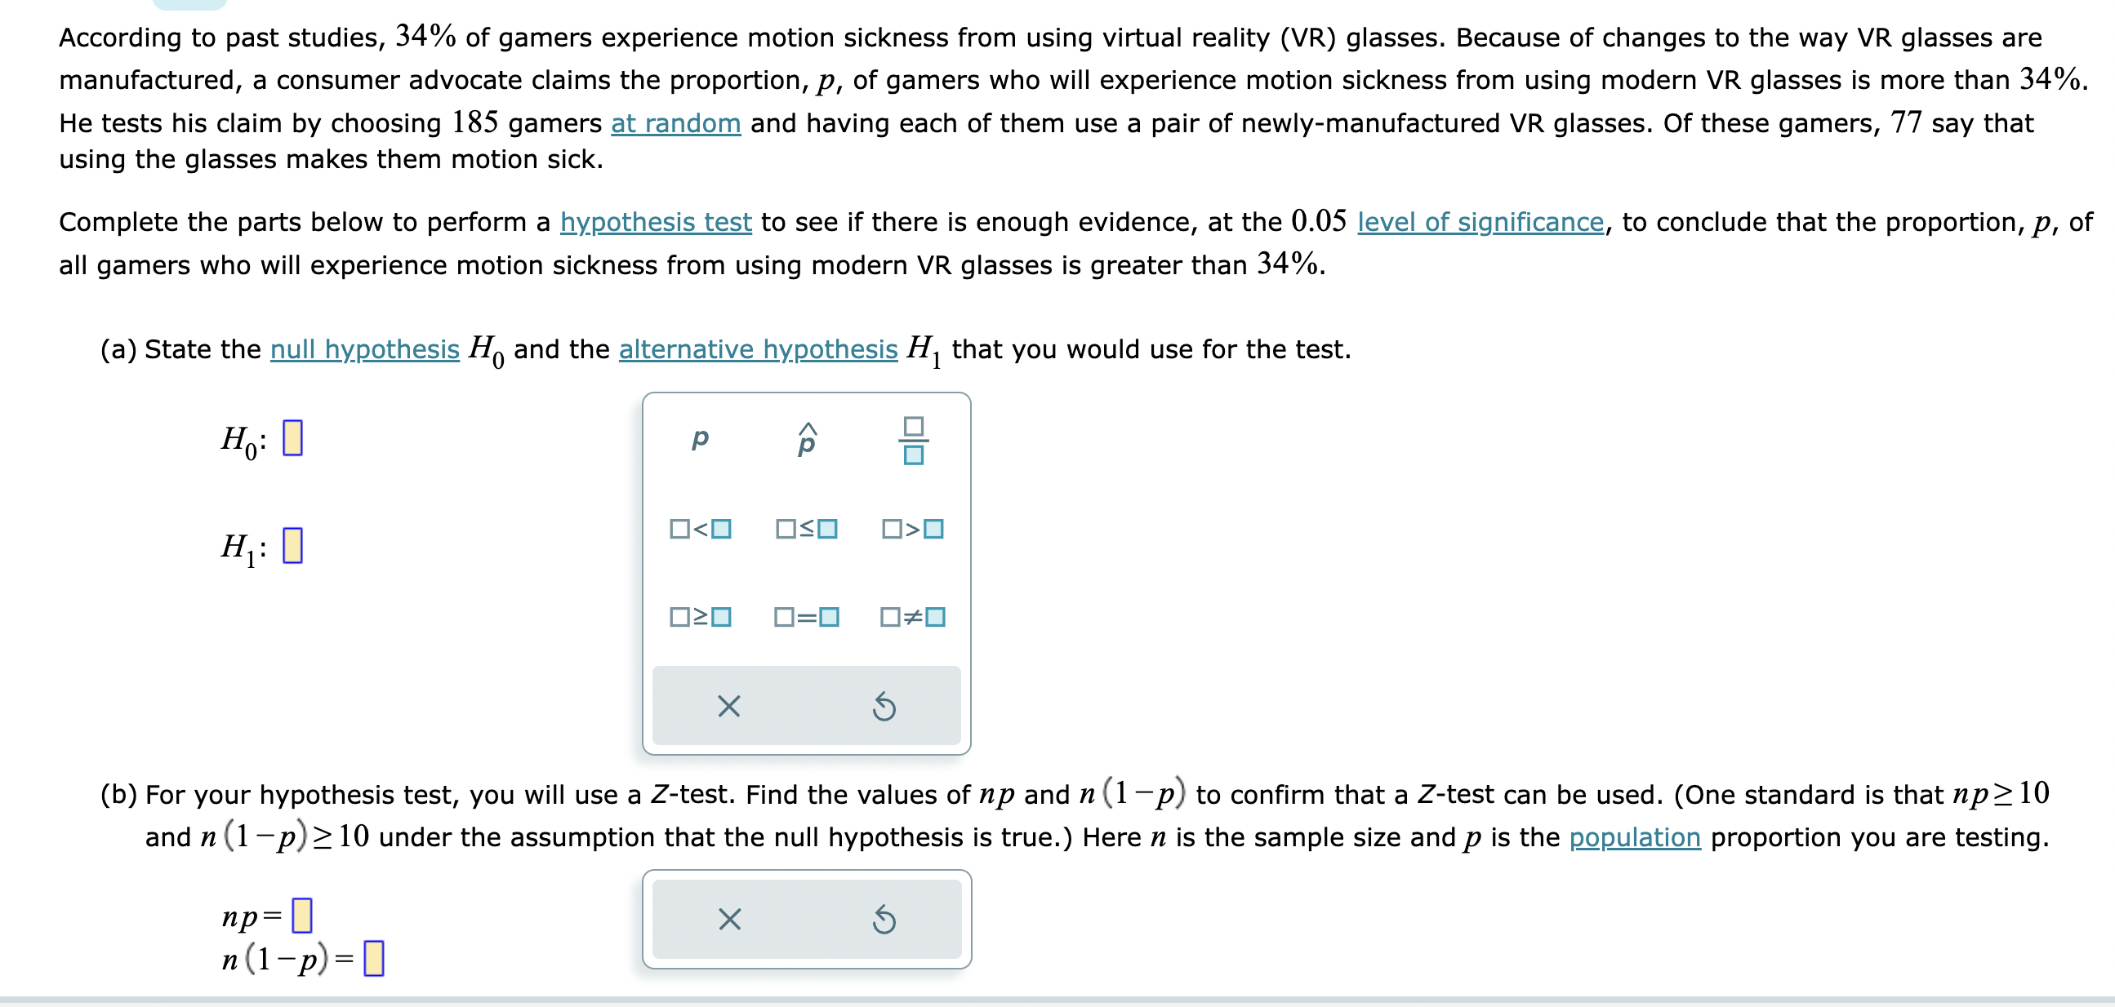The image size is (2115, 1007).
Task: Select the equals operator
Action: pyautogui.click(x=807, y=618)
